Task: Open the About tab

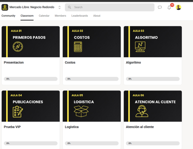Action: [x=97, y=16]
